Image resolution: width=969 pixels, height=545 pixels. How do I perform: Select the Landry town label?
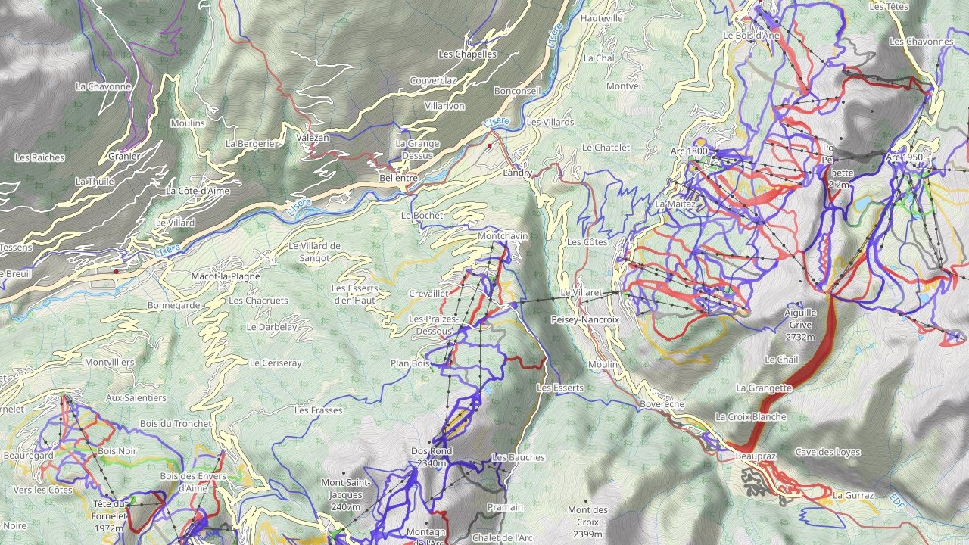pyautogui.click(x=518, y=173)
